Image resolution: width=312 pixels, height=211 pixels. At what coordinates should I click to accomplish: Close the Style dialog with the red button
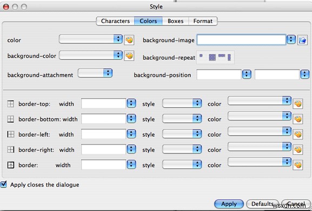6,7
